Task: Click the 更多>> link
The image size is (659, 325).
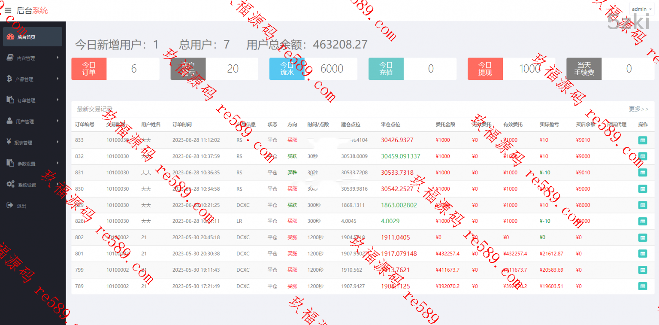Action: pos(638,109)
